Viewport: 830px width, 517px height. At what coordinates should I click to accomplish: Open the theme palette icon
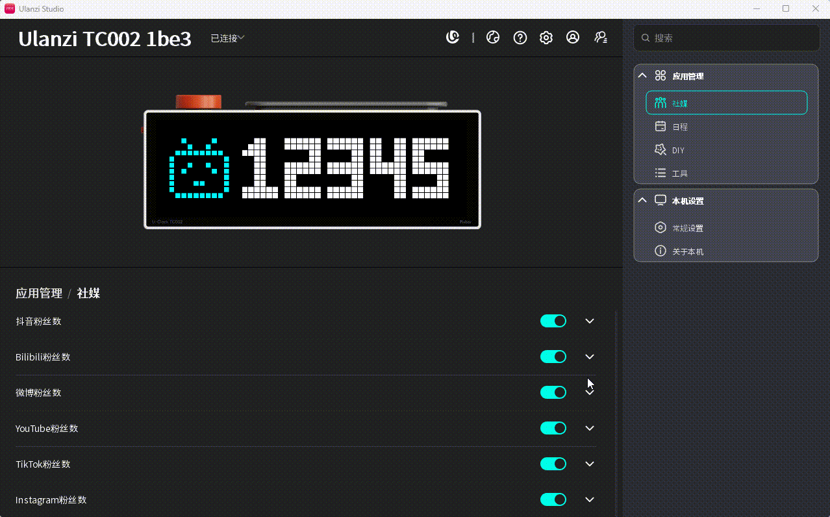[x=493, y=38]
